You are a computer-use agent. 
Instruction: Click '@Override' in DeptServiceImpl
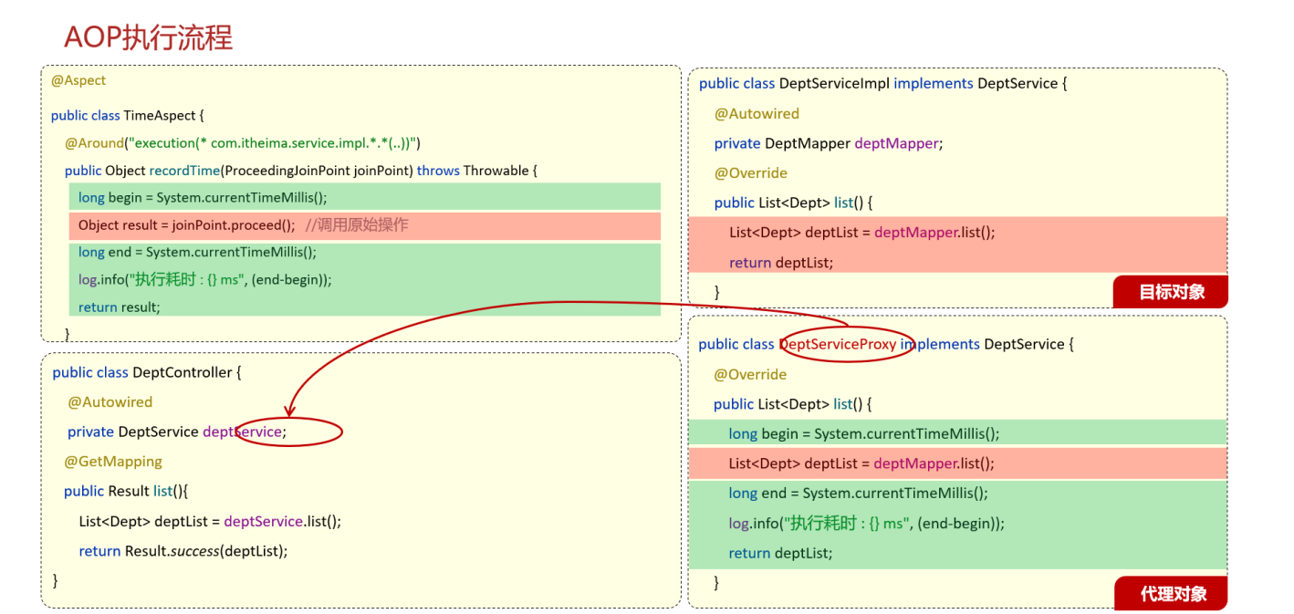tap(750, 173)
